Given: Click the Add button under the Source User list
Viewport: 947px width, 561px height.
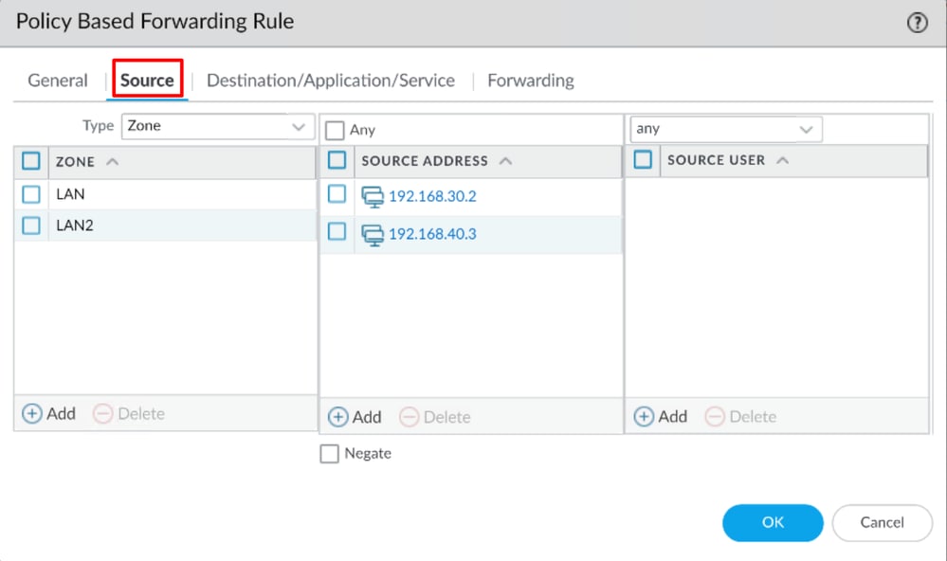Looking at the screenshot, I should coord(661,417).
